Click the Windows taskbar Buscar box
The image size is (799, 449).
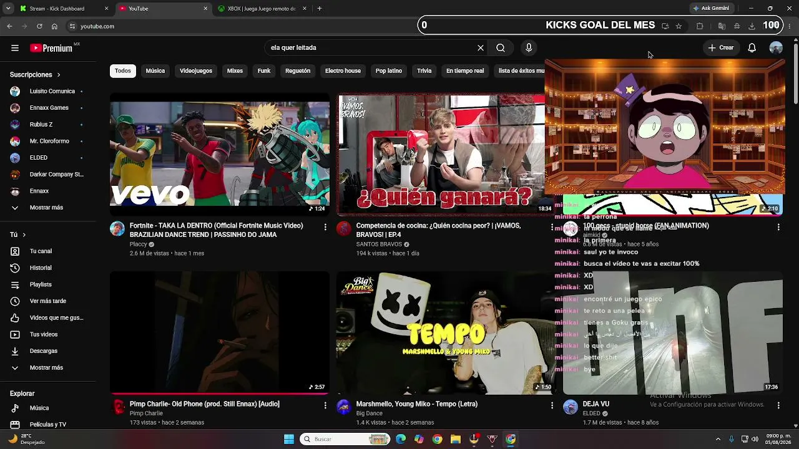coord(345,439)
